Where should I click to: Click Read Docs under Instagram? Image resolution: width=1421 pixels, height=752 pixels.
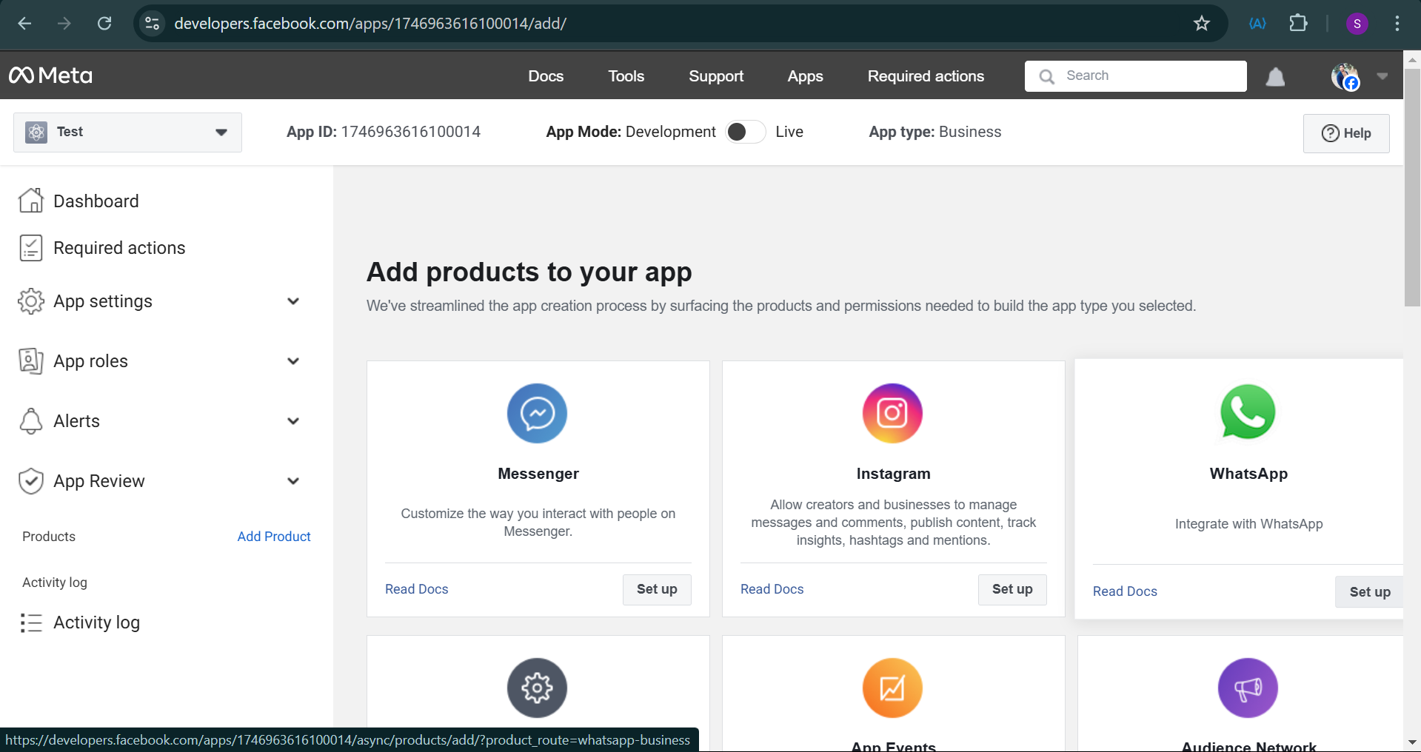click(x=771, y=589)
